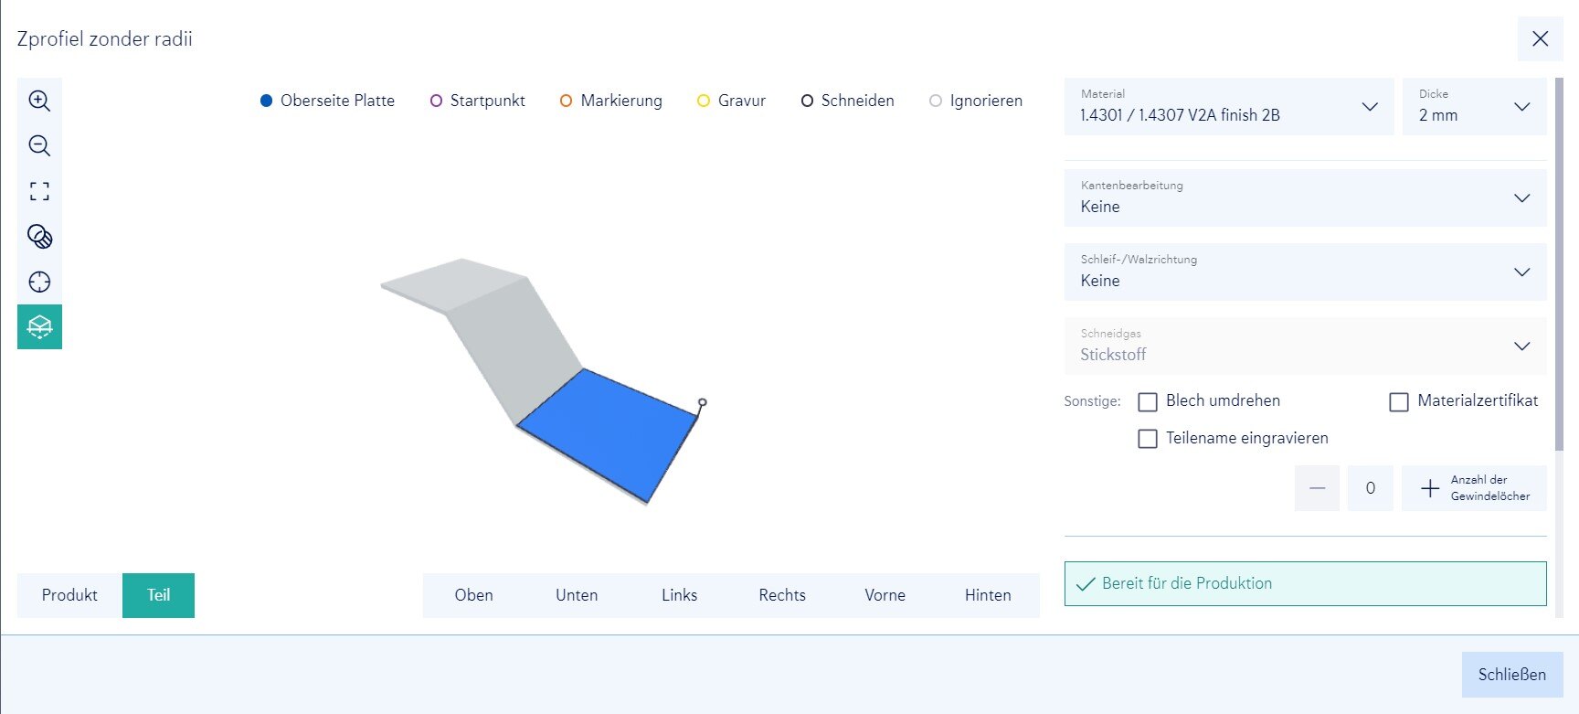Click the fit-to-screen brackets icon
Screen dimensions: 1579x714
coord(39,191)
